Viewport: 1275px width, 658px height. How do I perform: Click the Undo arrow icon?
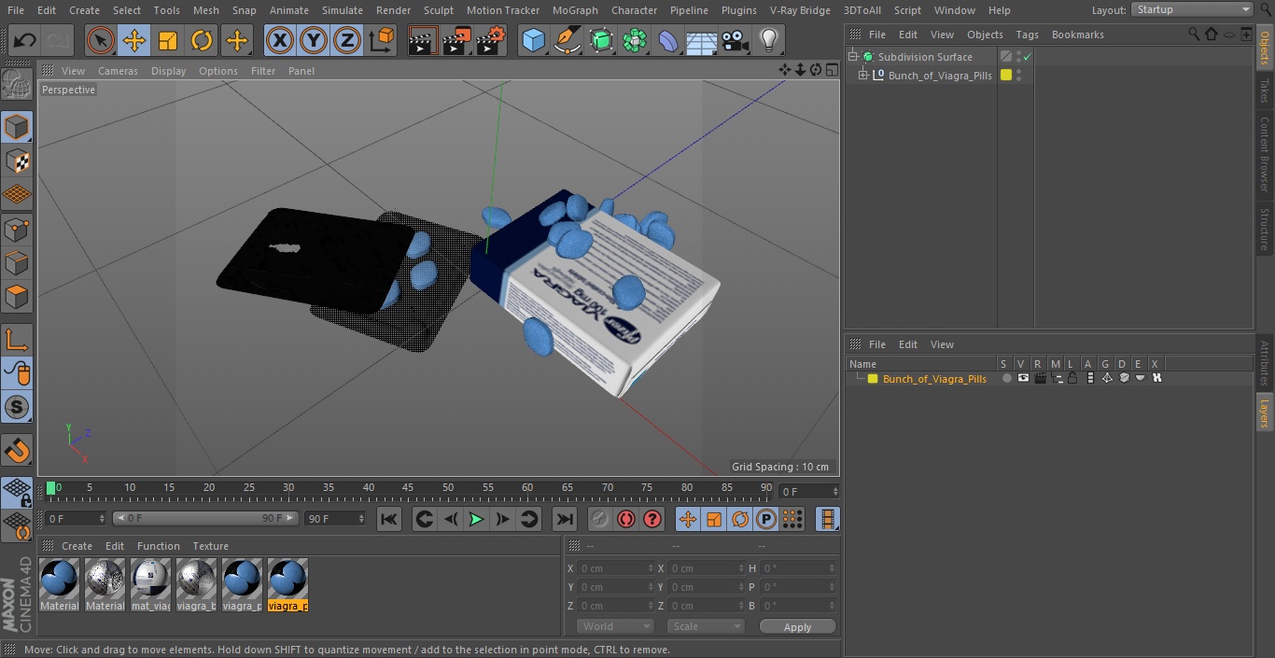coord(24,40)
